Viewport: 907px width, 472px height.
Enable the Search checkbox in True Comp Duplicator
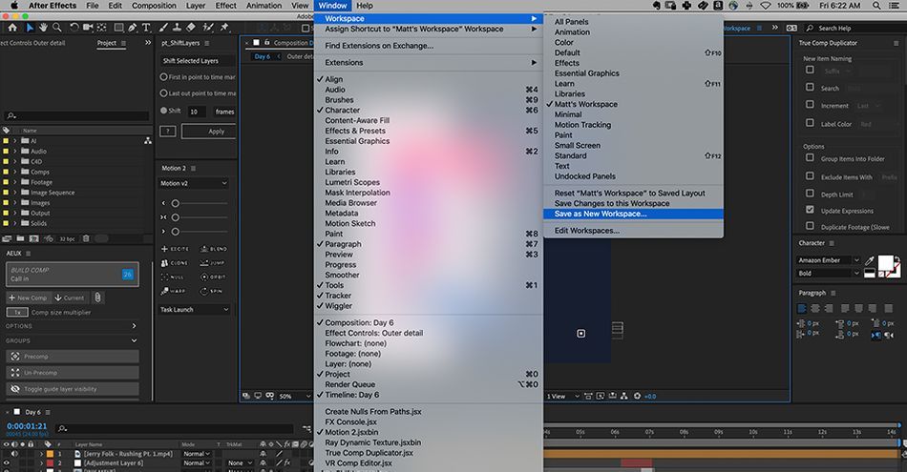click(810, 87)
